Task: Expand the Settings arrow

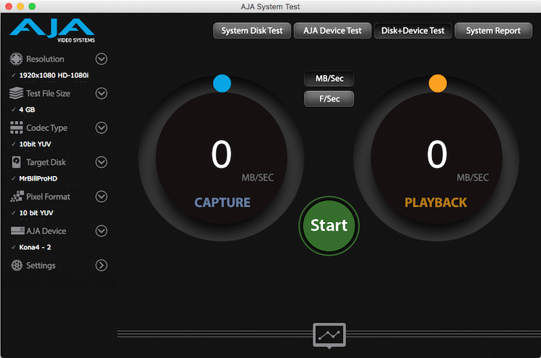Action: [101, 266]
